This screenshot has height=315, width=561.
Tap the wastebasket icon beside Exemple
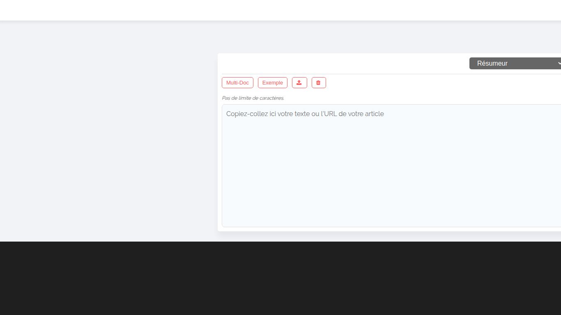point(319,82)
